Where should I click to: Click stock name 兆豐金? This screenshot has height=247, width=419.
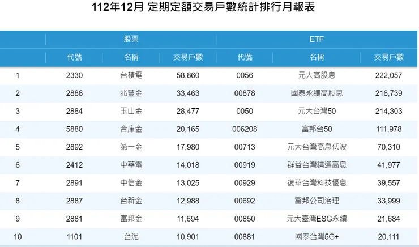coord(131,93)
